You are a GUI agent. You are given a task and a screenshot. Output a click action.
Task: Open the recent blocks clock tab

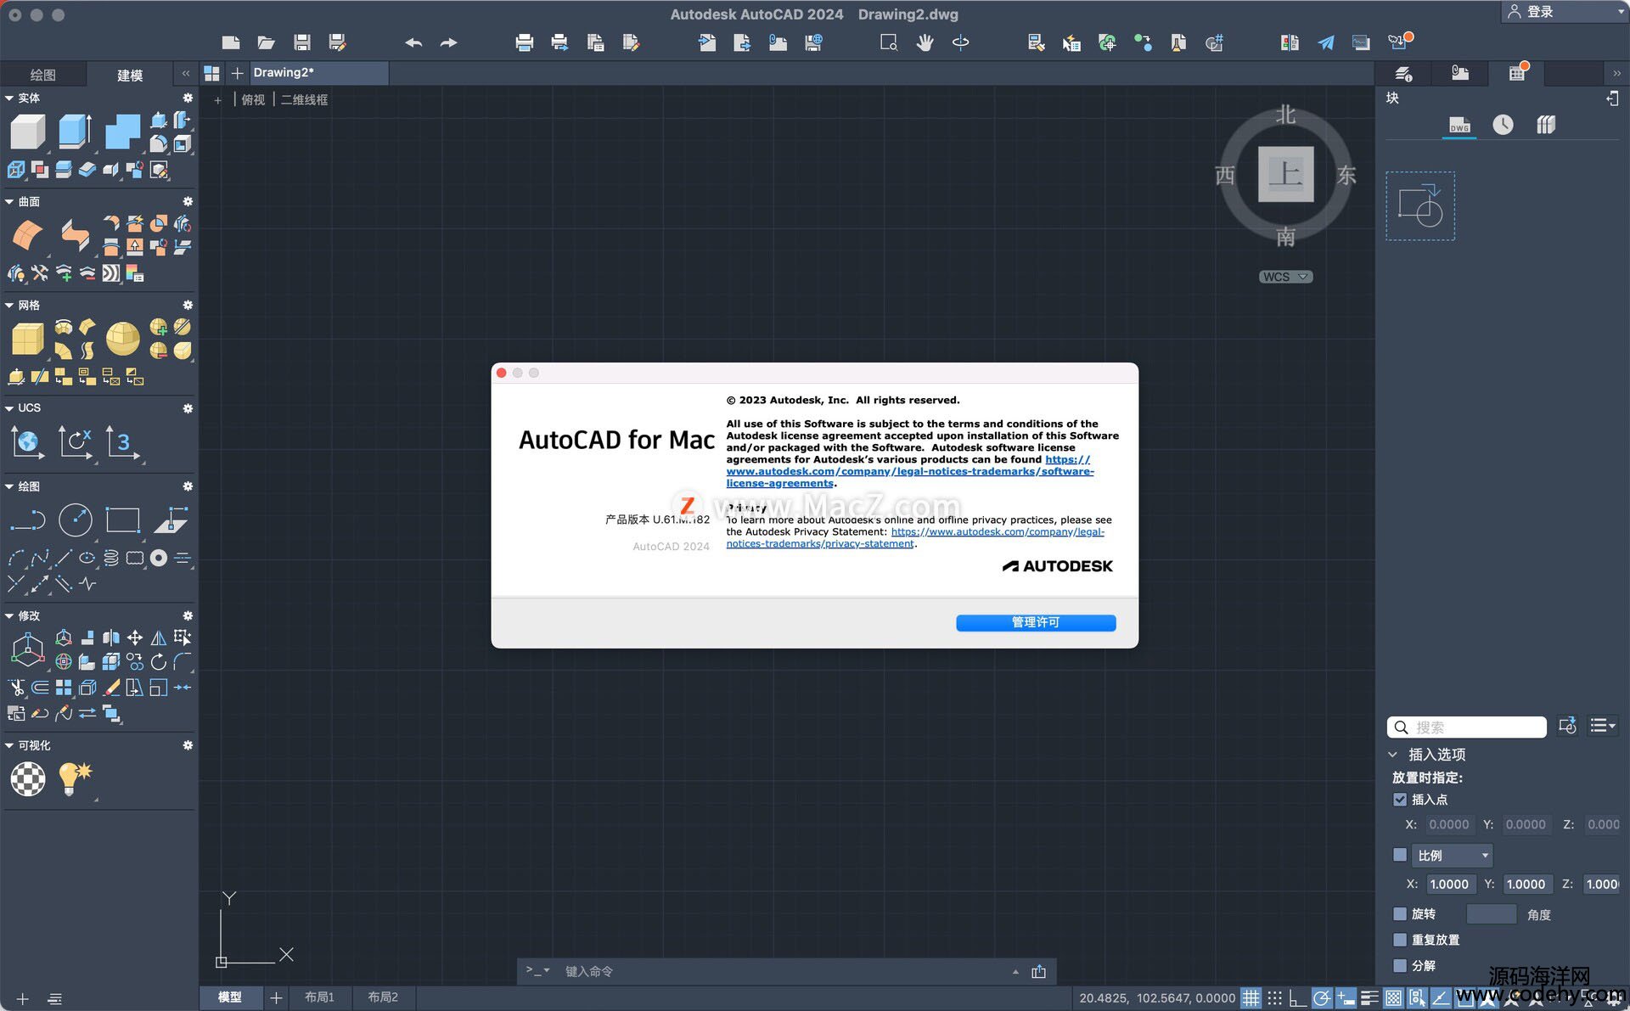[x=1503, y=126]
